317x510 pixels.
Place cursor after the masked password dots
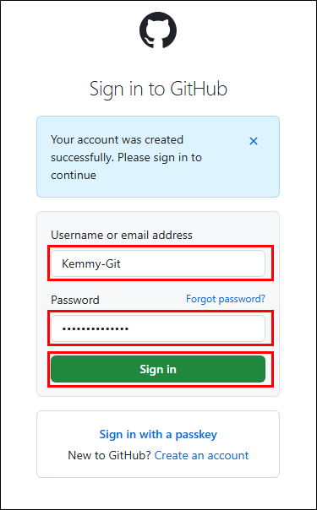[x=129, y=328]
